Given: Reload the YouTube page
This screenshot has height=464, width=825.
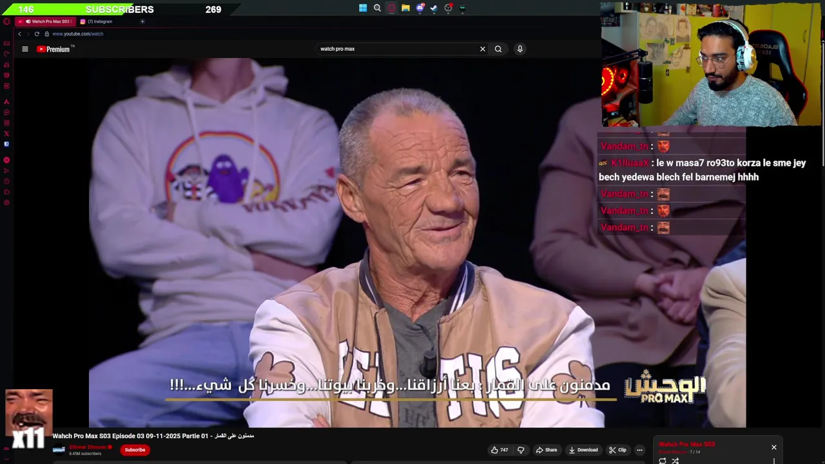Looking at the screenshot, I should (37, 34).
